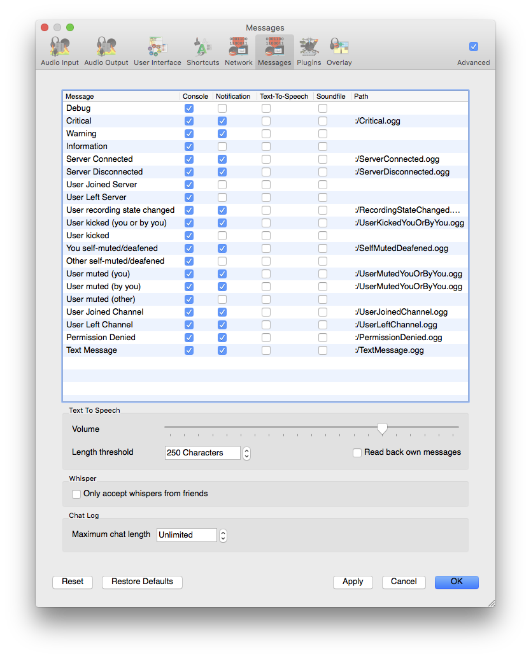Click the Maximum chat length stepper arrows
Viewport: 531px width, 658px height.
click(x=223, y=535)
